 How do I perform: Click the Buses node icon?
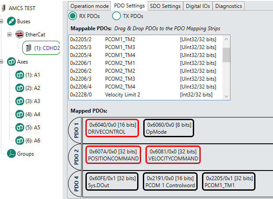click(x=11, y=21)
